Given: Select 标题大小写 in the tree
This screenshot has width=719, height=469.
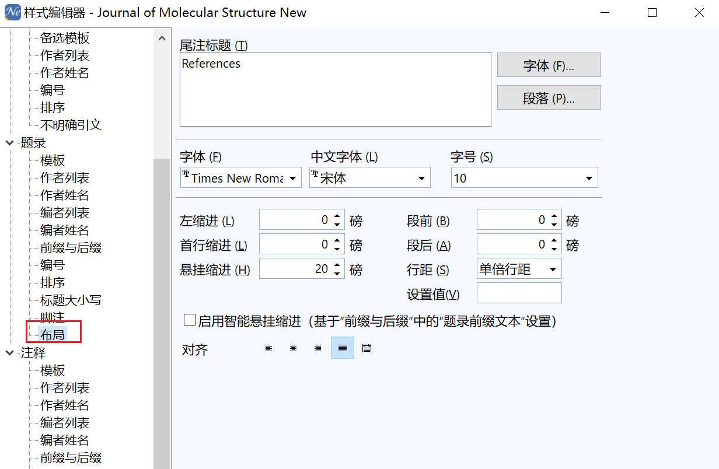Looking at the screenshot, I should click(x=71, y=300).
